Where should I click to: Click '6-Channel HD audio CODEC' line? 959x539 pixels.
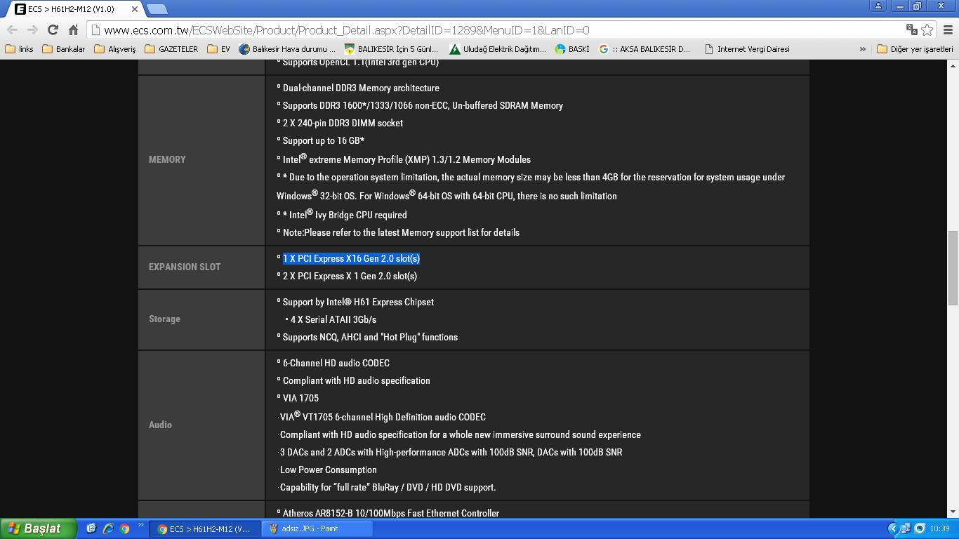click(x=336, y=363)
